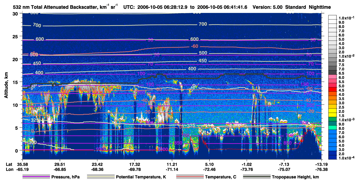This screenshot has height=183, width=357.
Task: Click the colorbar label '7.5'
Action: (342, 64)
